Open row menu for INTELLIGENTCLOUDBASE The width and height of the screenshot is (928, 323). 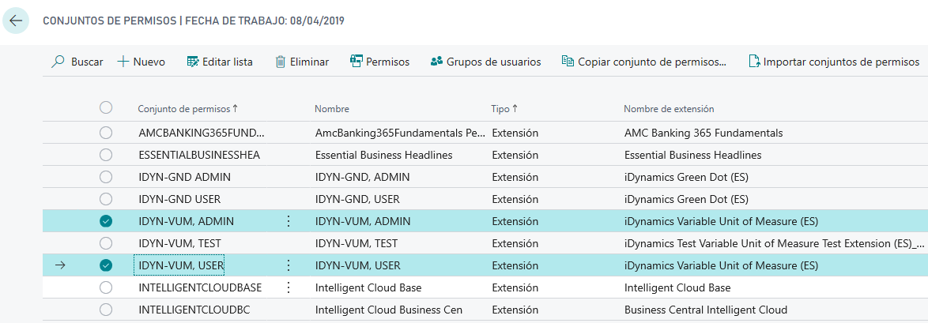point(289,288)
